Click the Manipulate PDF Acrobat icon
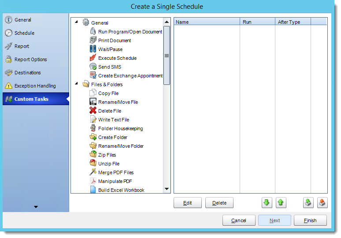341x238 pixels. coord(93,181)
